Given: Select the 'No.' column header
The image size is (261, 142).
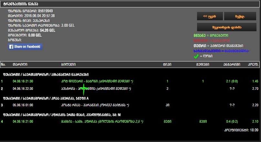Looking at the screenshot, I should click(x=3, y=64).
